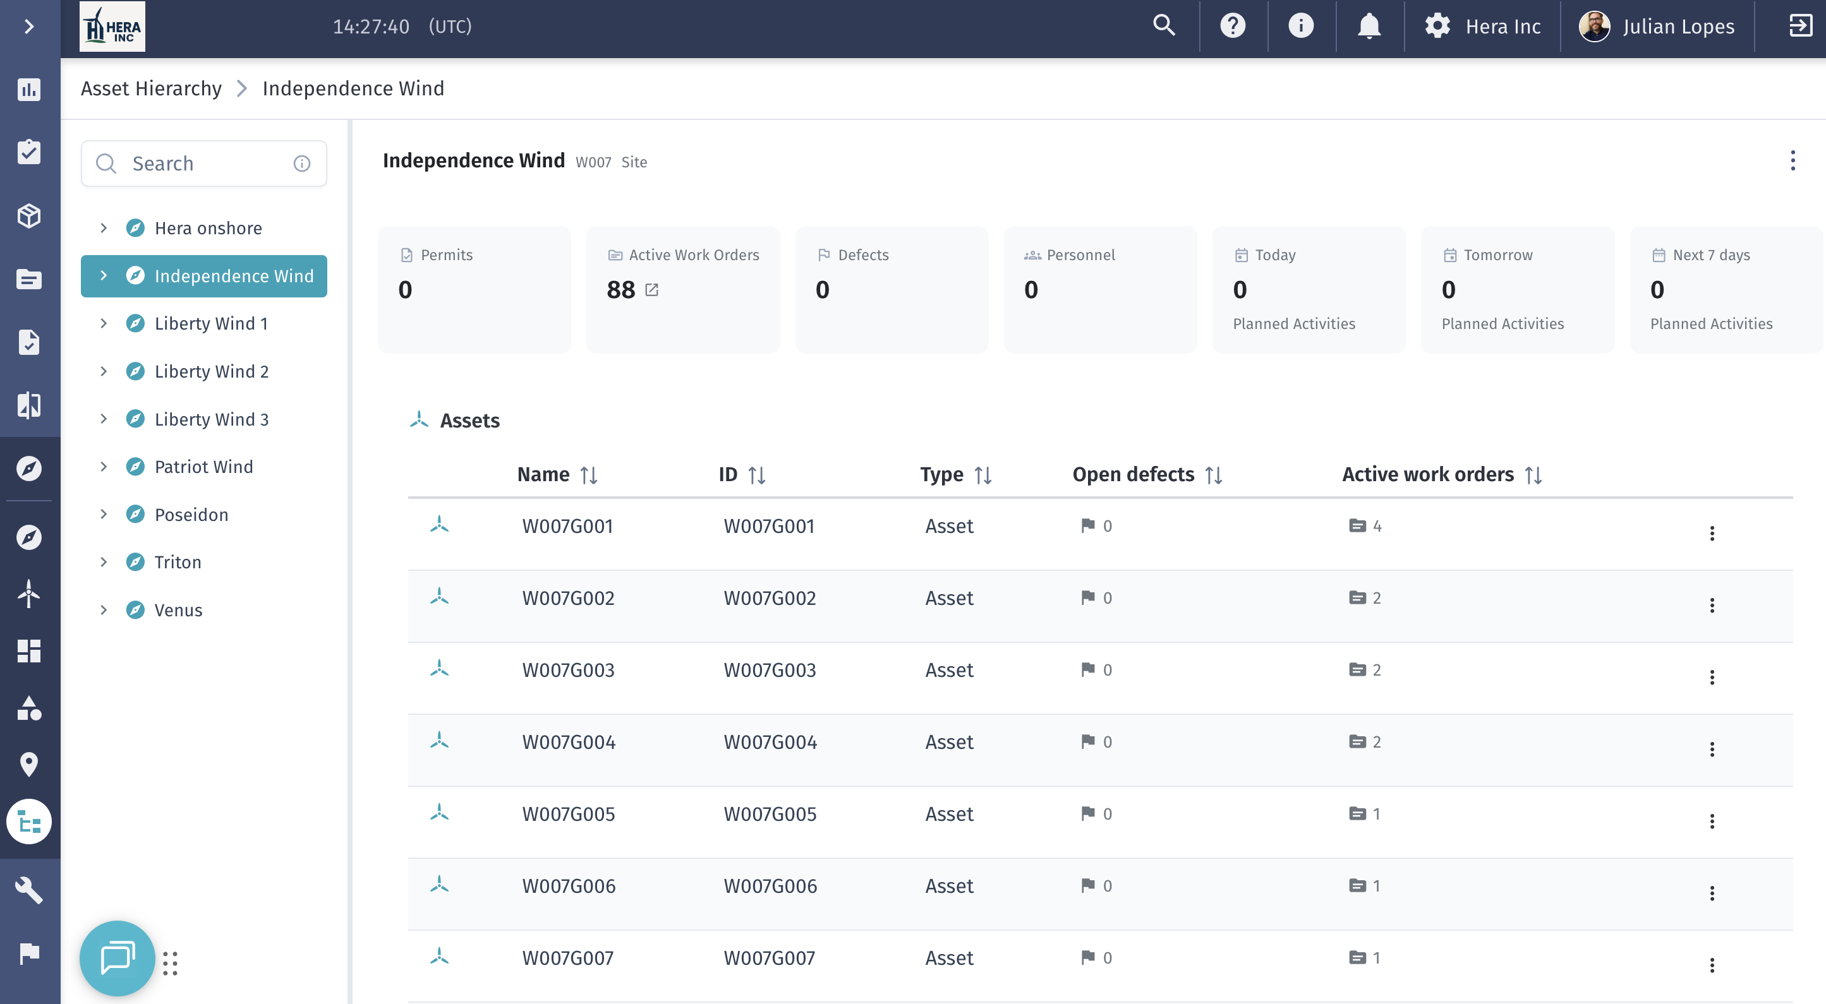This screenshot has width=1826, height=1004.
Task: Open row menu for W007G002
Action: click(1712, 605)
